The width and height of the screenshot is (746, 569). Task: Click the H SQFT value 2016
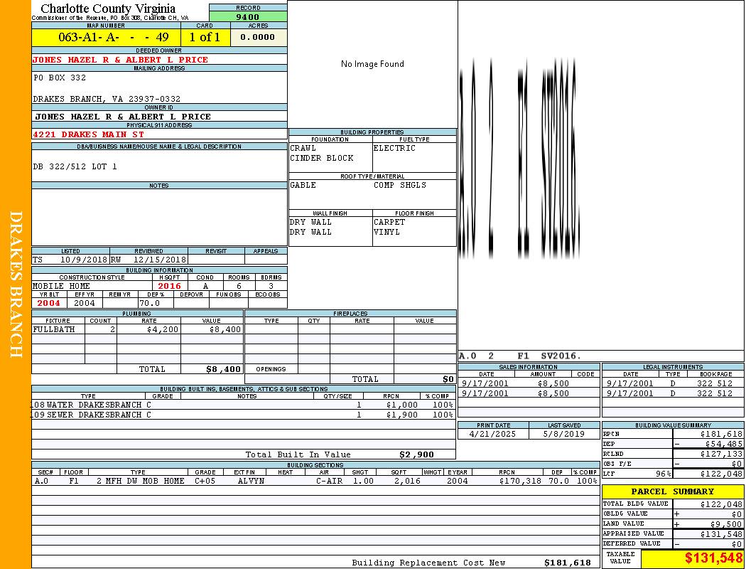click(169, 286)
